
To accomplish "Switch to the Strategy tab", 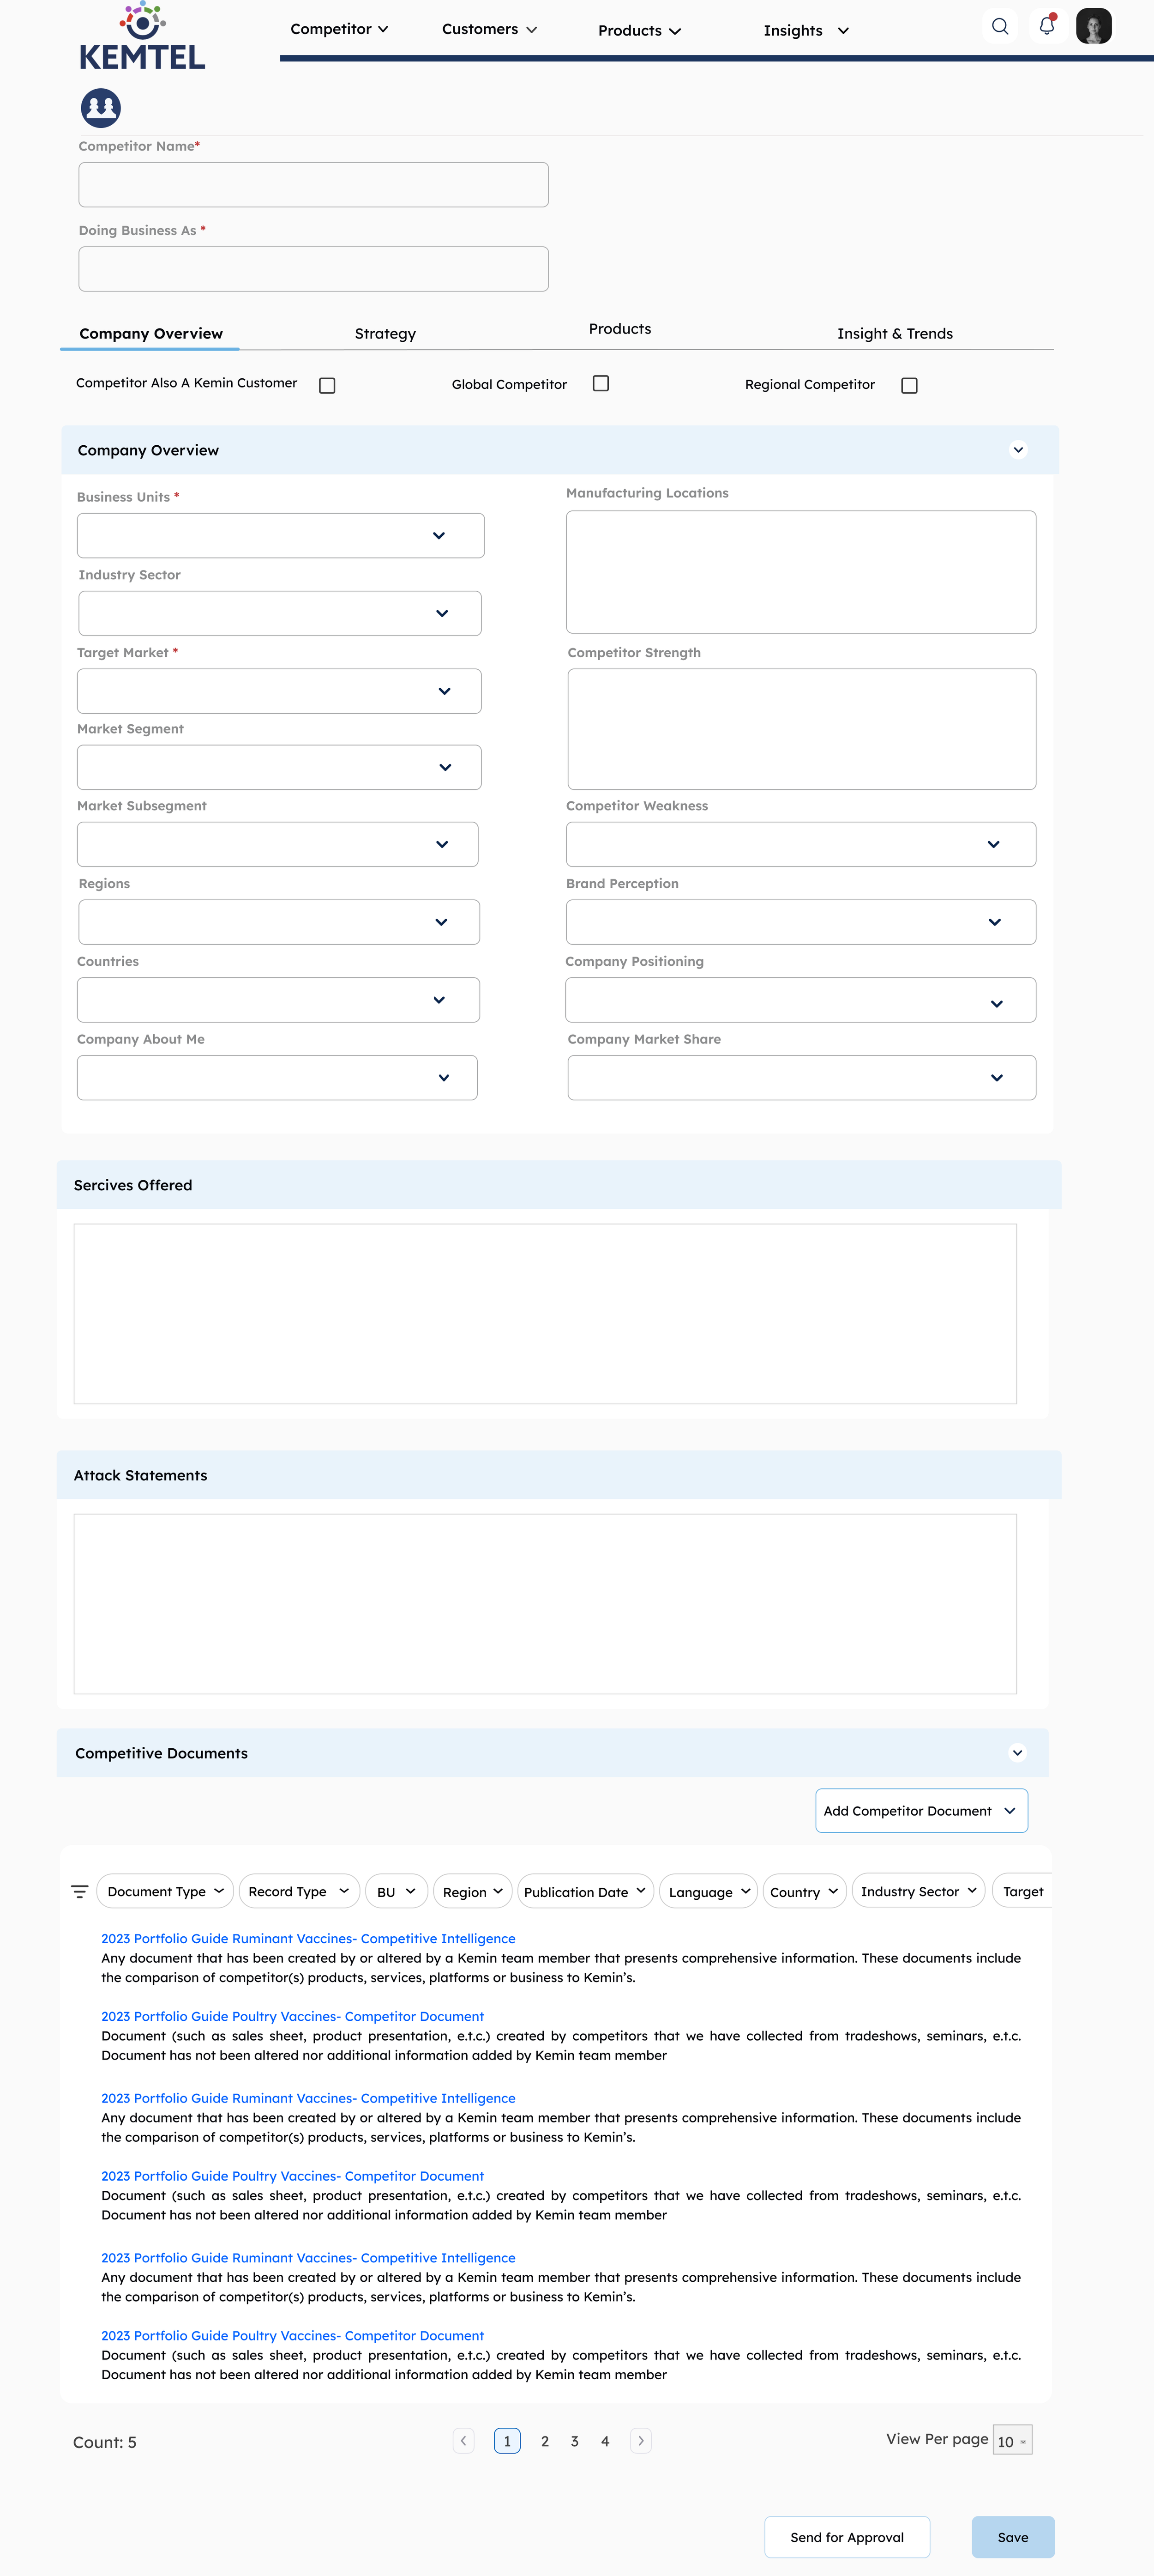I will point(385,334).
